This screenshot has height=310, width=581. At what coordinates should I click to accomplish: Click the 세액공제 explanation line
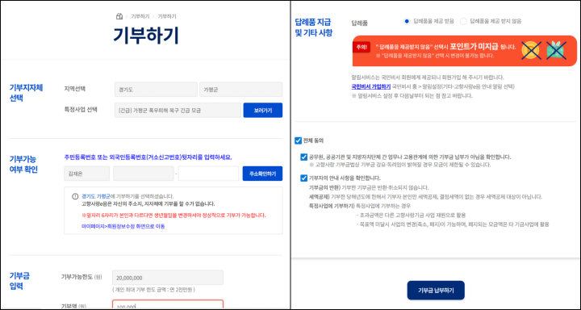tap(426, 196)
